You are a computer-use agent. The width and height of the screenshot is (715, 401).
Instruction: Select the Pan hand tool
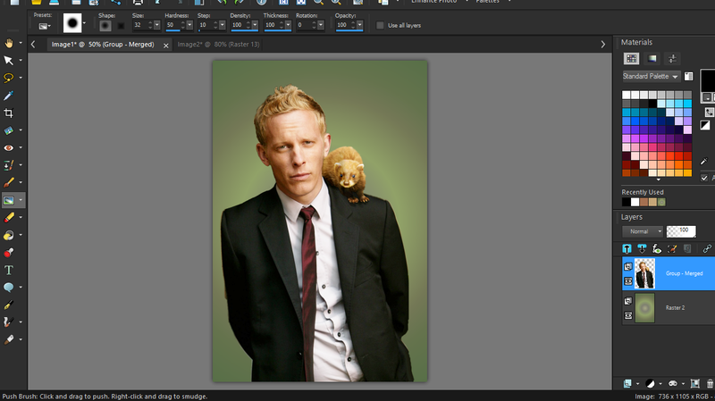click(x=9, y=43)
